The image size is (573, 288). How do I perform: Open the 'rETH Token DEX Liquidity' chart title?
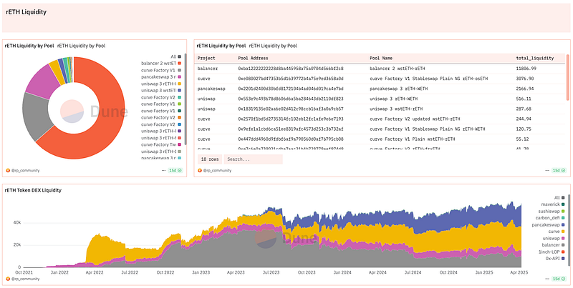click(33, 190)
